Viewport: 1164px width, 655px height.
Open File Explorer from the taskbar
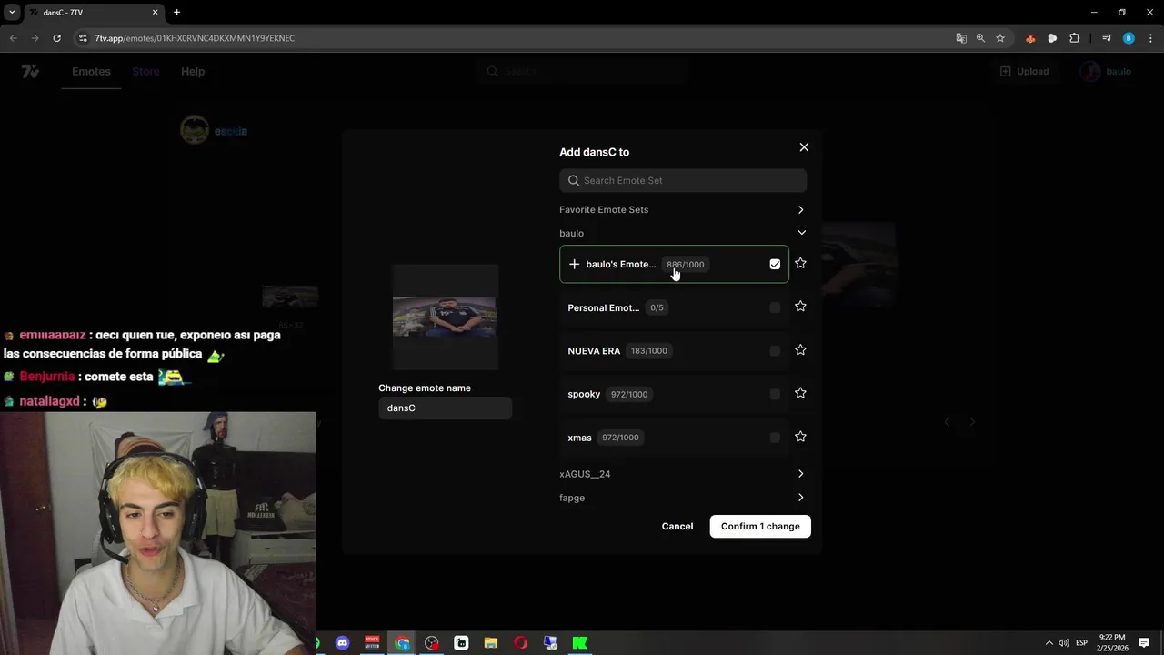tap(491, 643)
